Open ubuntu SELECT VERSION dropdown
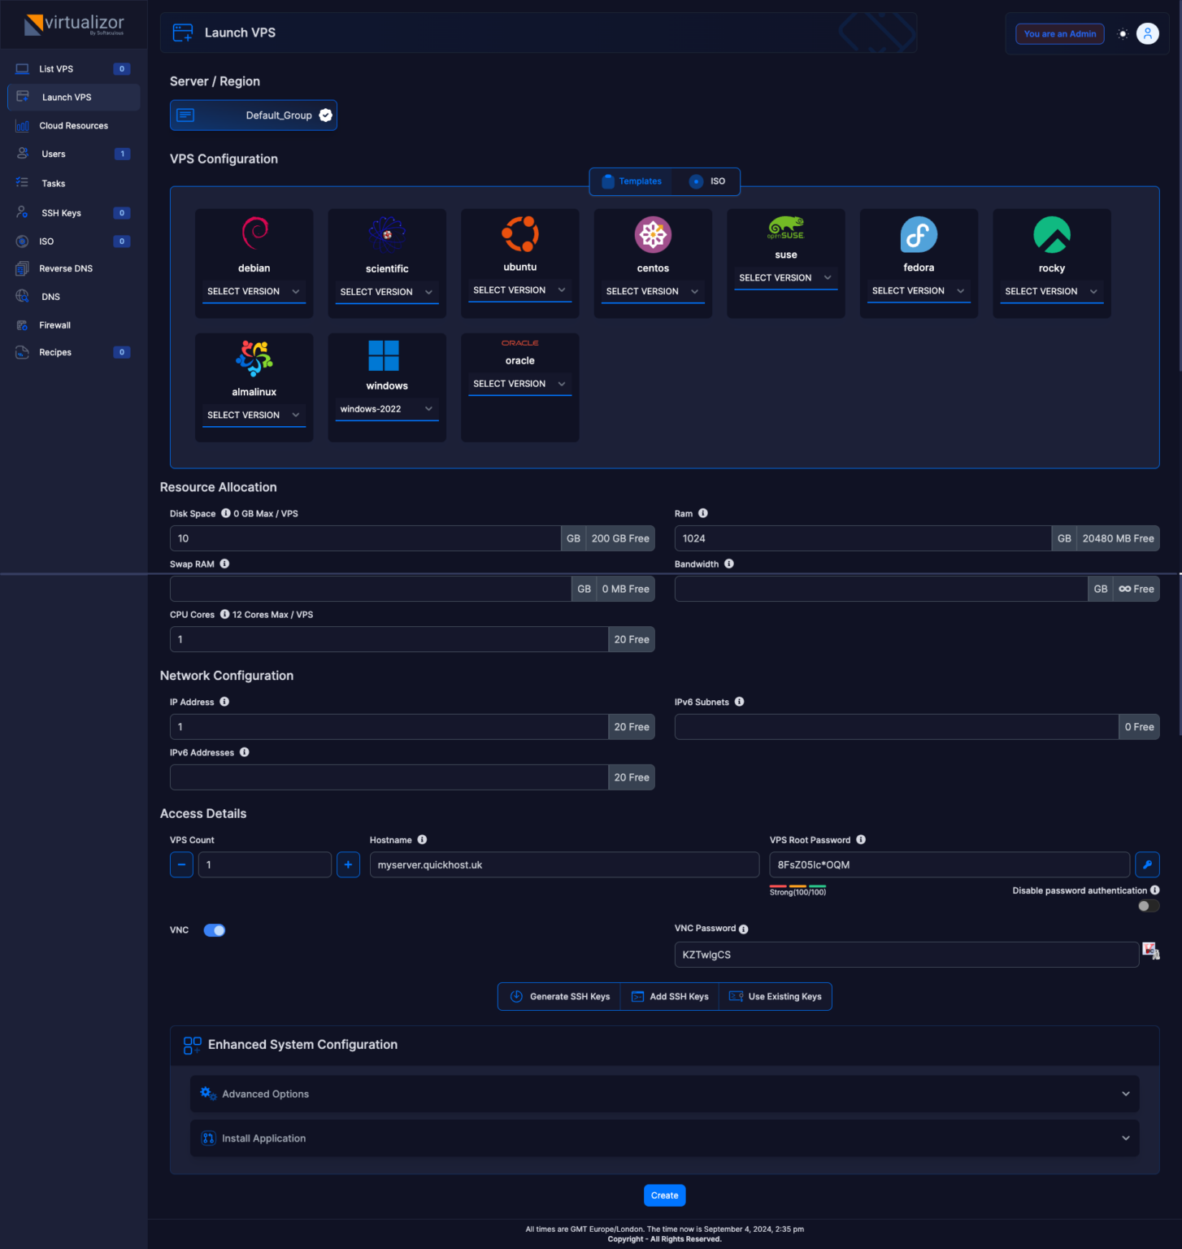 tap(520, 290)
